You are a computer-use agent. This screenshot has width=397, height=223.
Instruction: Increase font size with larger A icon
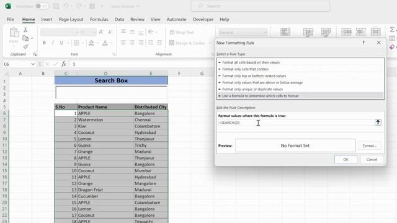pos(101,32)
